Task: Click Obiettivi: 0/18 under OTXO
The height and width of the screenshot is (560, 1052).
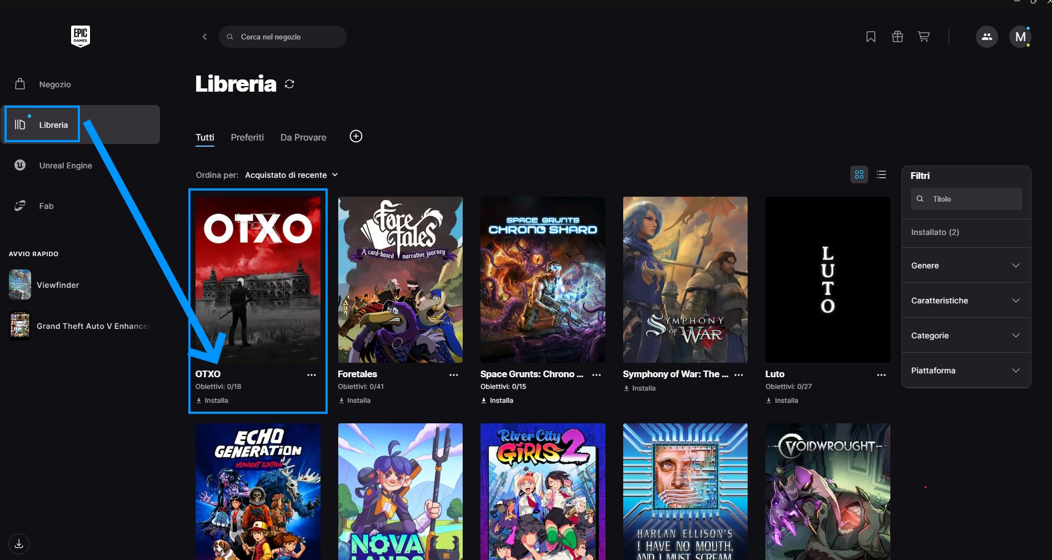Action: click(x=218, y=387)
